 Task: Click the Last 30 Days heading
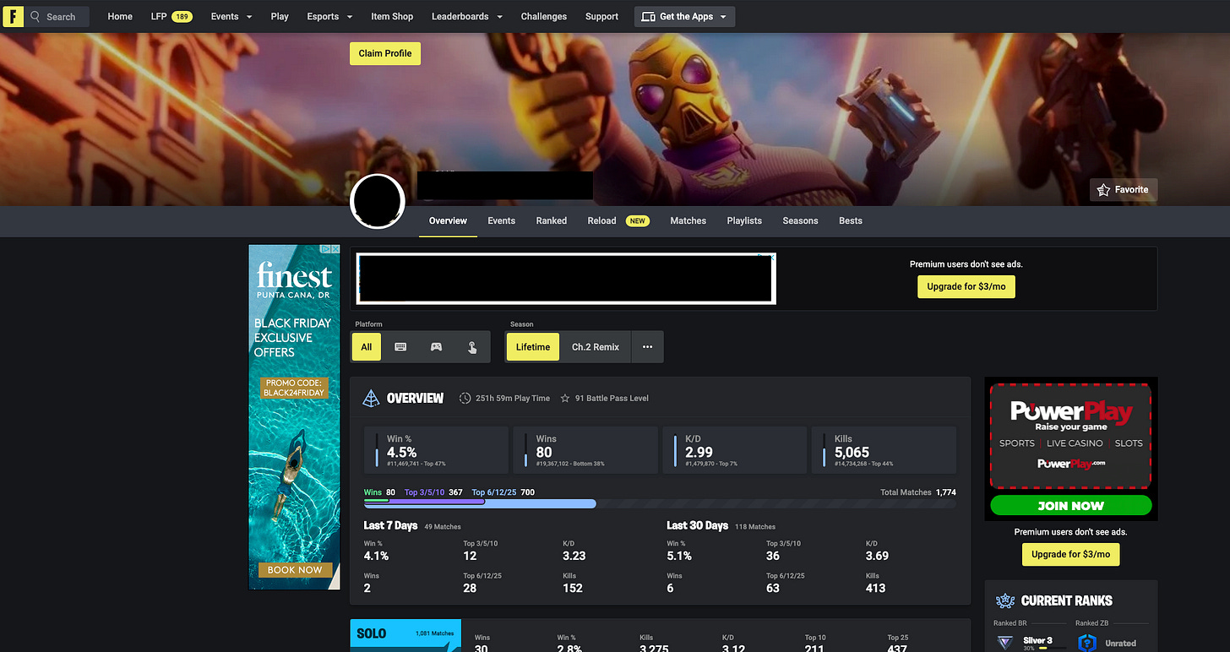697,525
